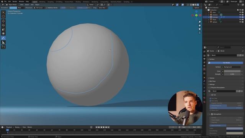Expand the Volume panel
Image resolution: width=245 pixels, height=138 pixels.
[x=212, y=78]
